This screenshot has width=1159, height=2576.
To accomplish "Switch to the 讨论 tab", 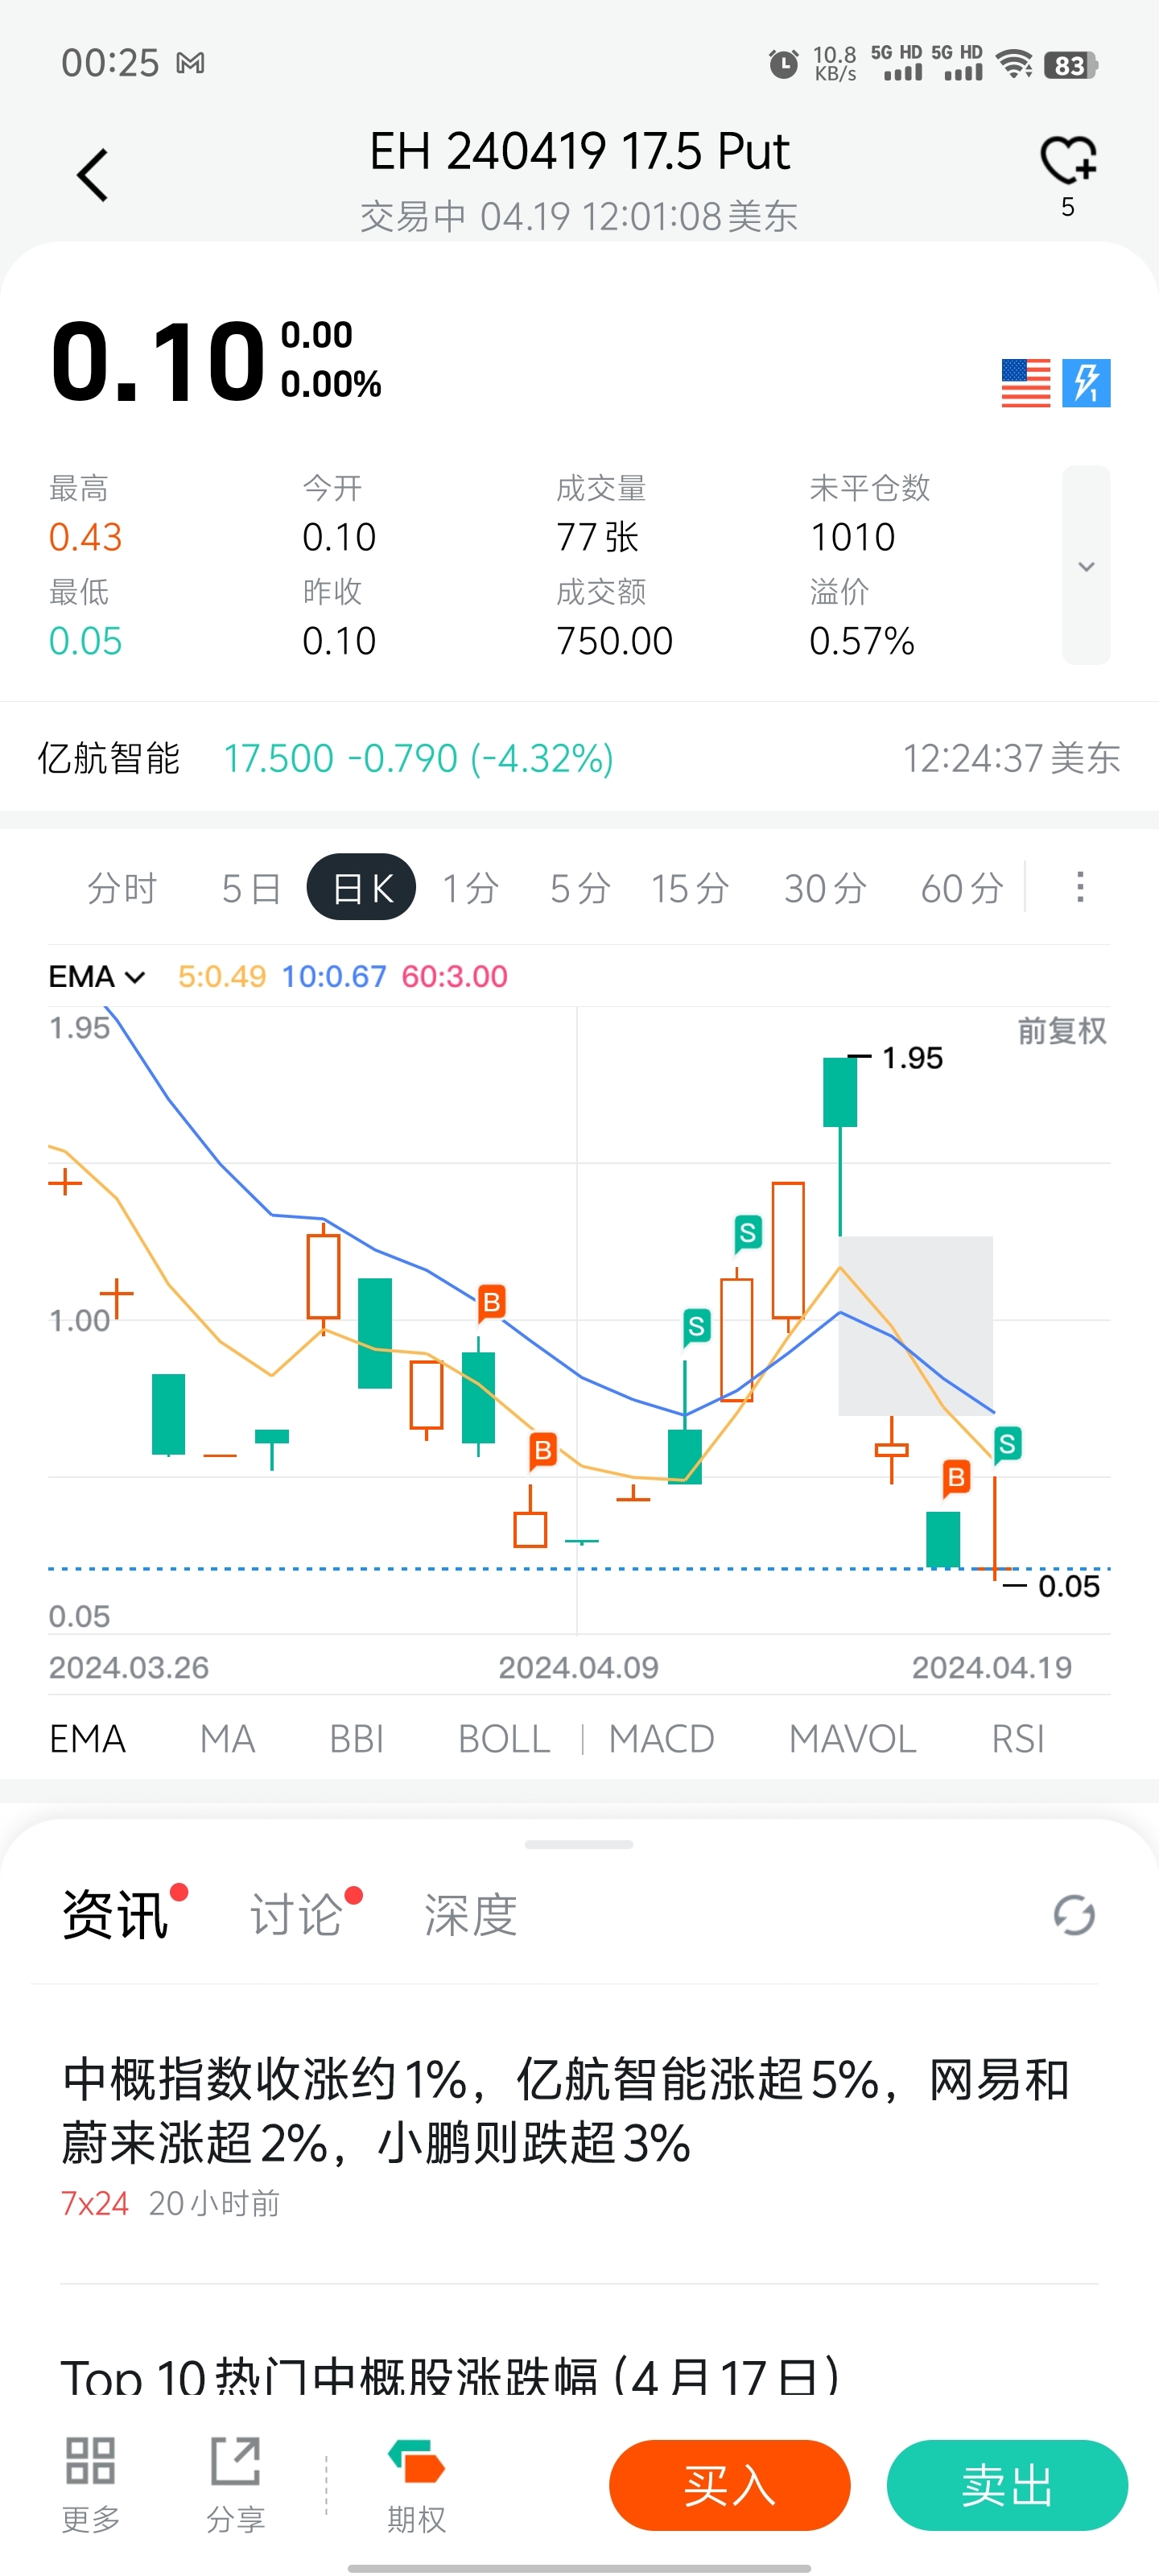I will (x=296, y=1915).
